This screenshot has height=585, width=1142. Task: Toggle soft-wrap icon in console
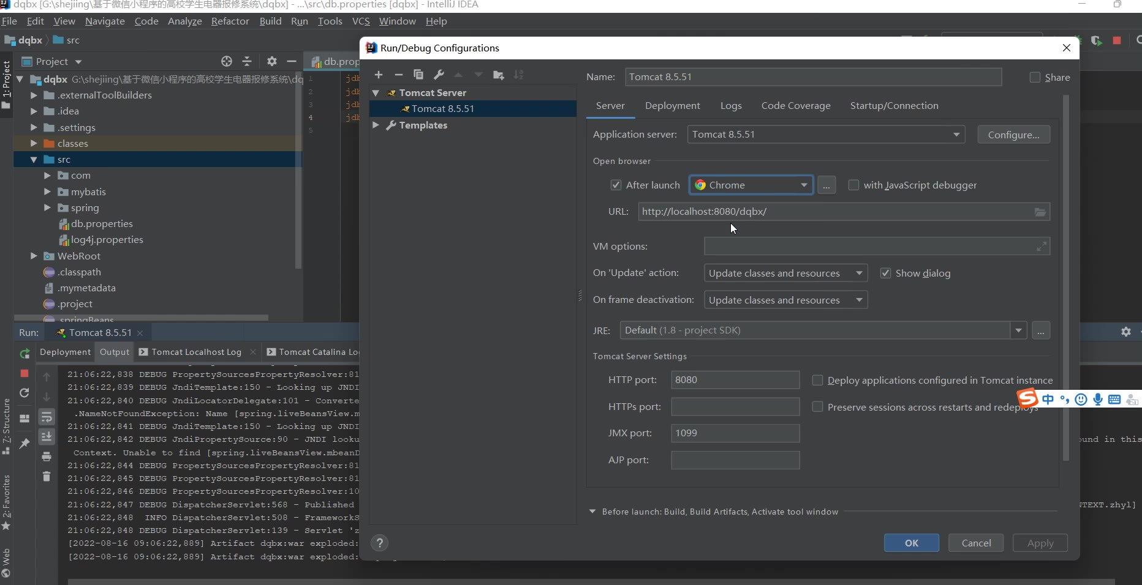click(47, 417)
